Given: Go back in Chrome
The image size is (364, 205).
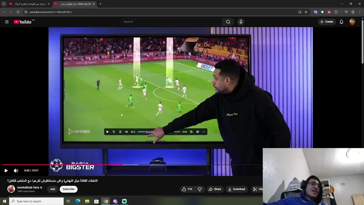Looking at the screenshot, I should [x=4, y=12].
